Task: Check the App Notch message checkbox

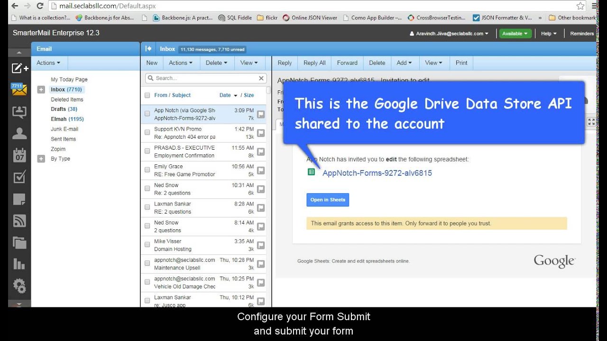Action: (147, 114)
